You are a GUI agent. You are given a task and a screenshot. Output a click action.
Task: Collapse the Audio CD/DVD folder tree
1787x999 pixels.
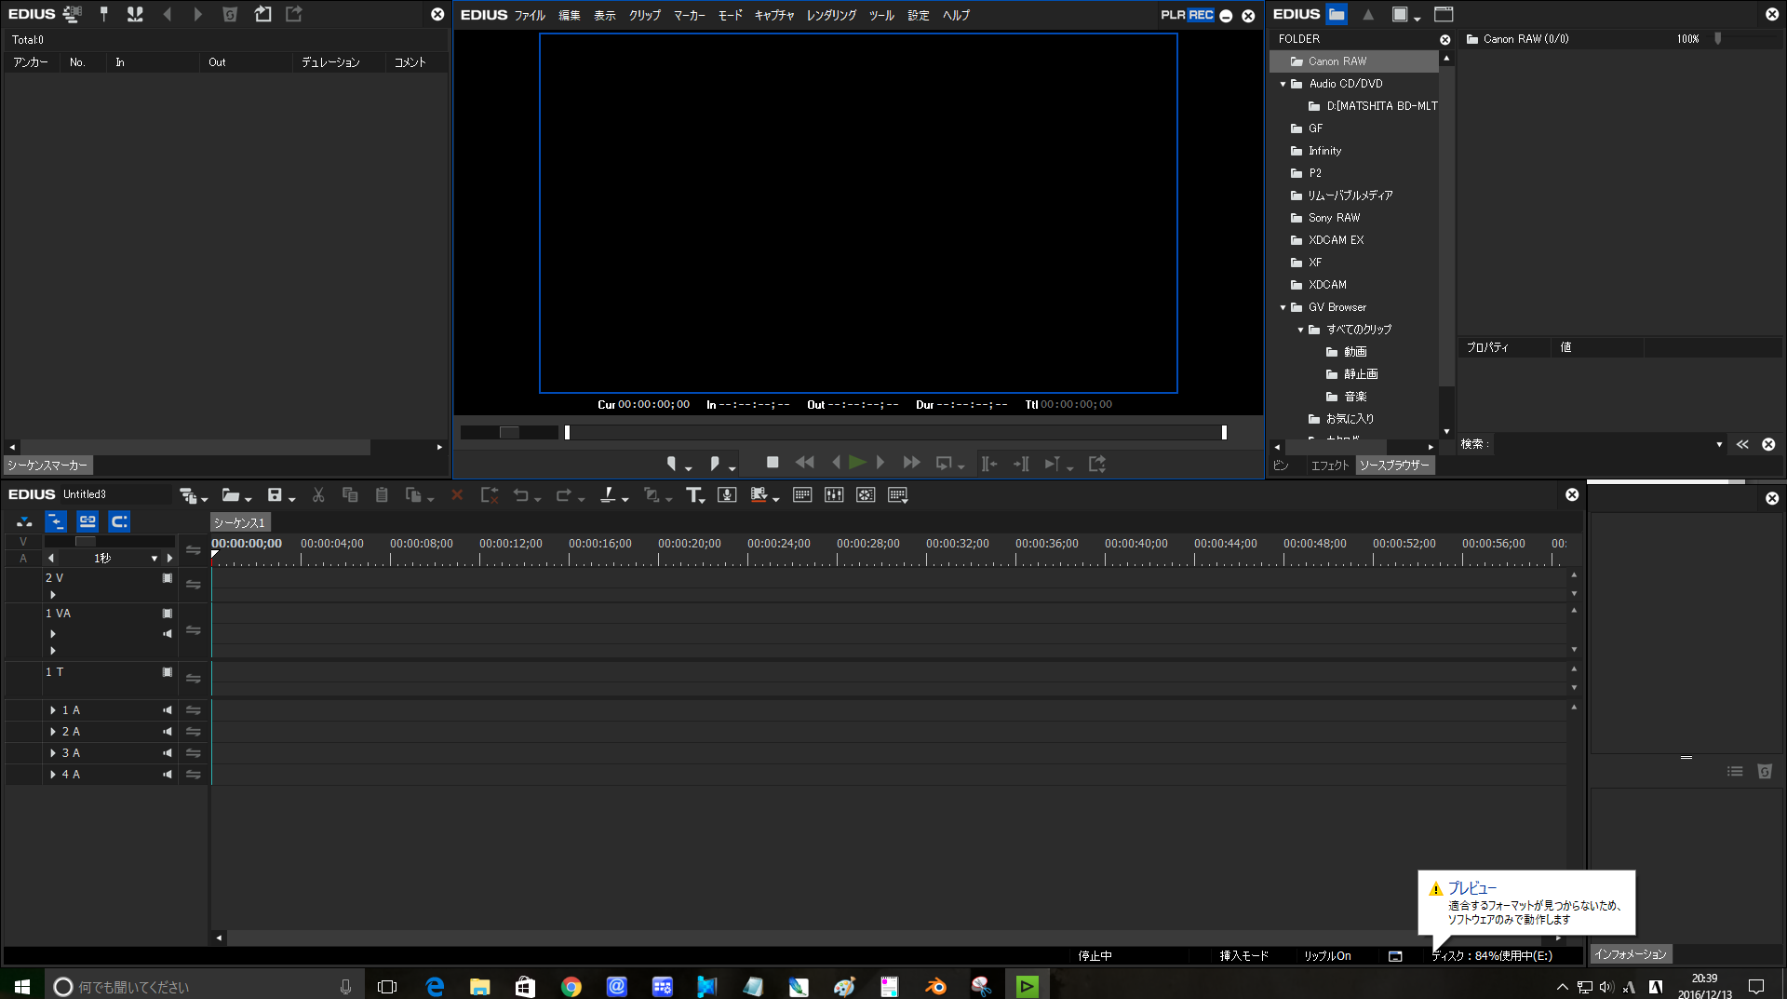pos(1283,84)
